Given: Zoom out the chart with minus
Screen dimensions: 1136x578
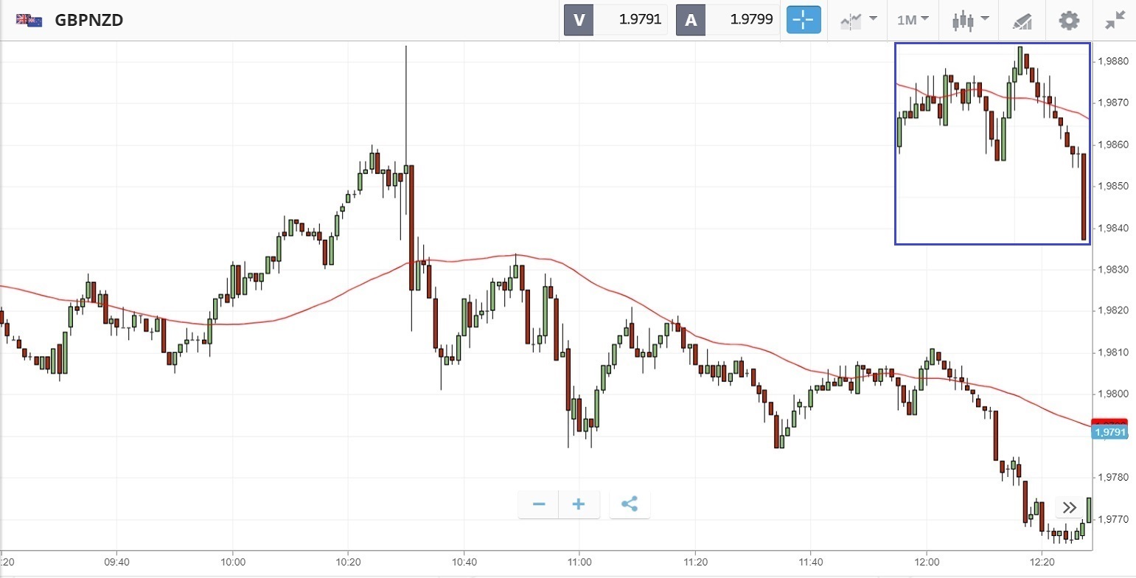Looking at the screenshot, I should pos(539,504).
